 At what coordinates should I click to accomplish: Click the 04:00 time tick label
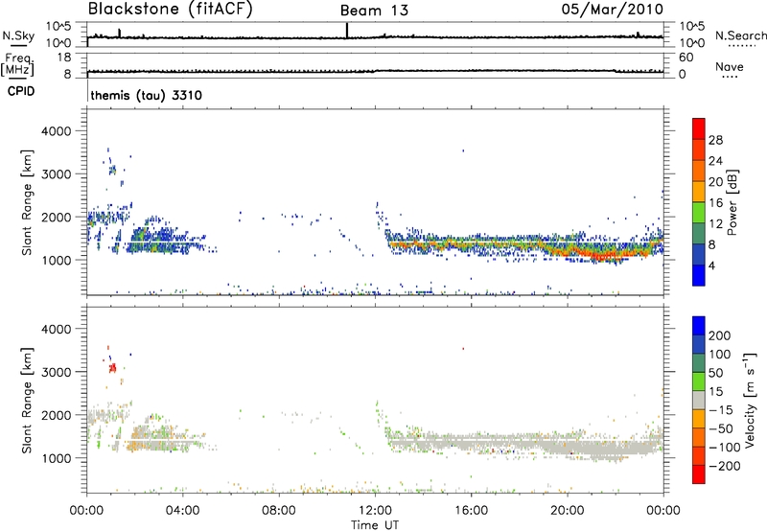182,511
